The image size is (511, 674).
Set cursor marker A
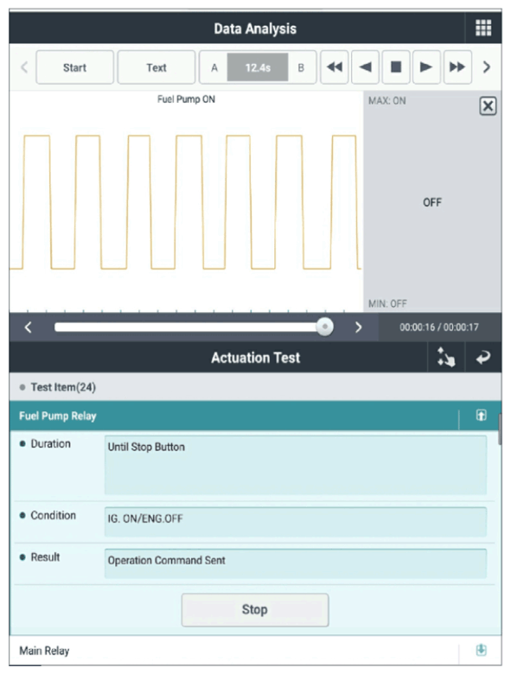(214, 67)
